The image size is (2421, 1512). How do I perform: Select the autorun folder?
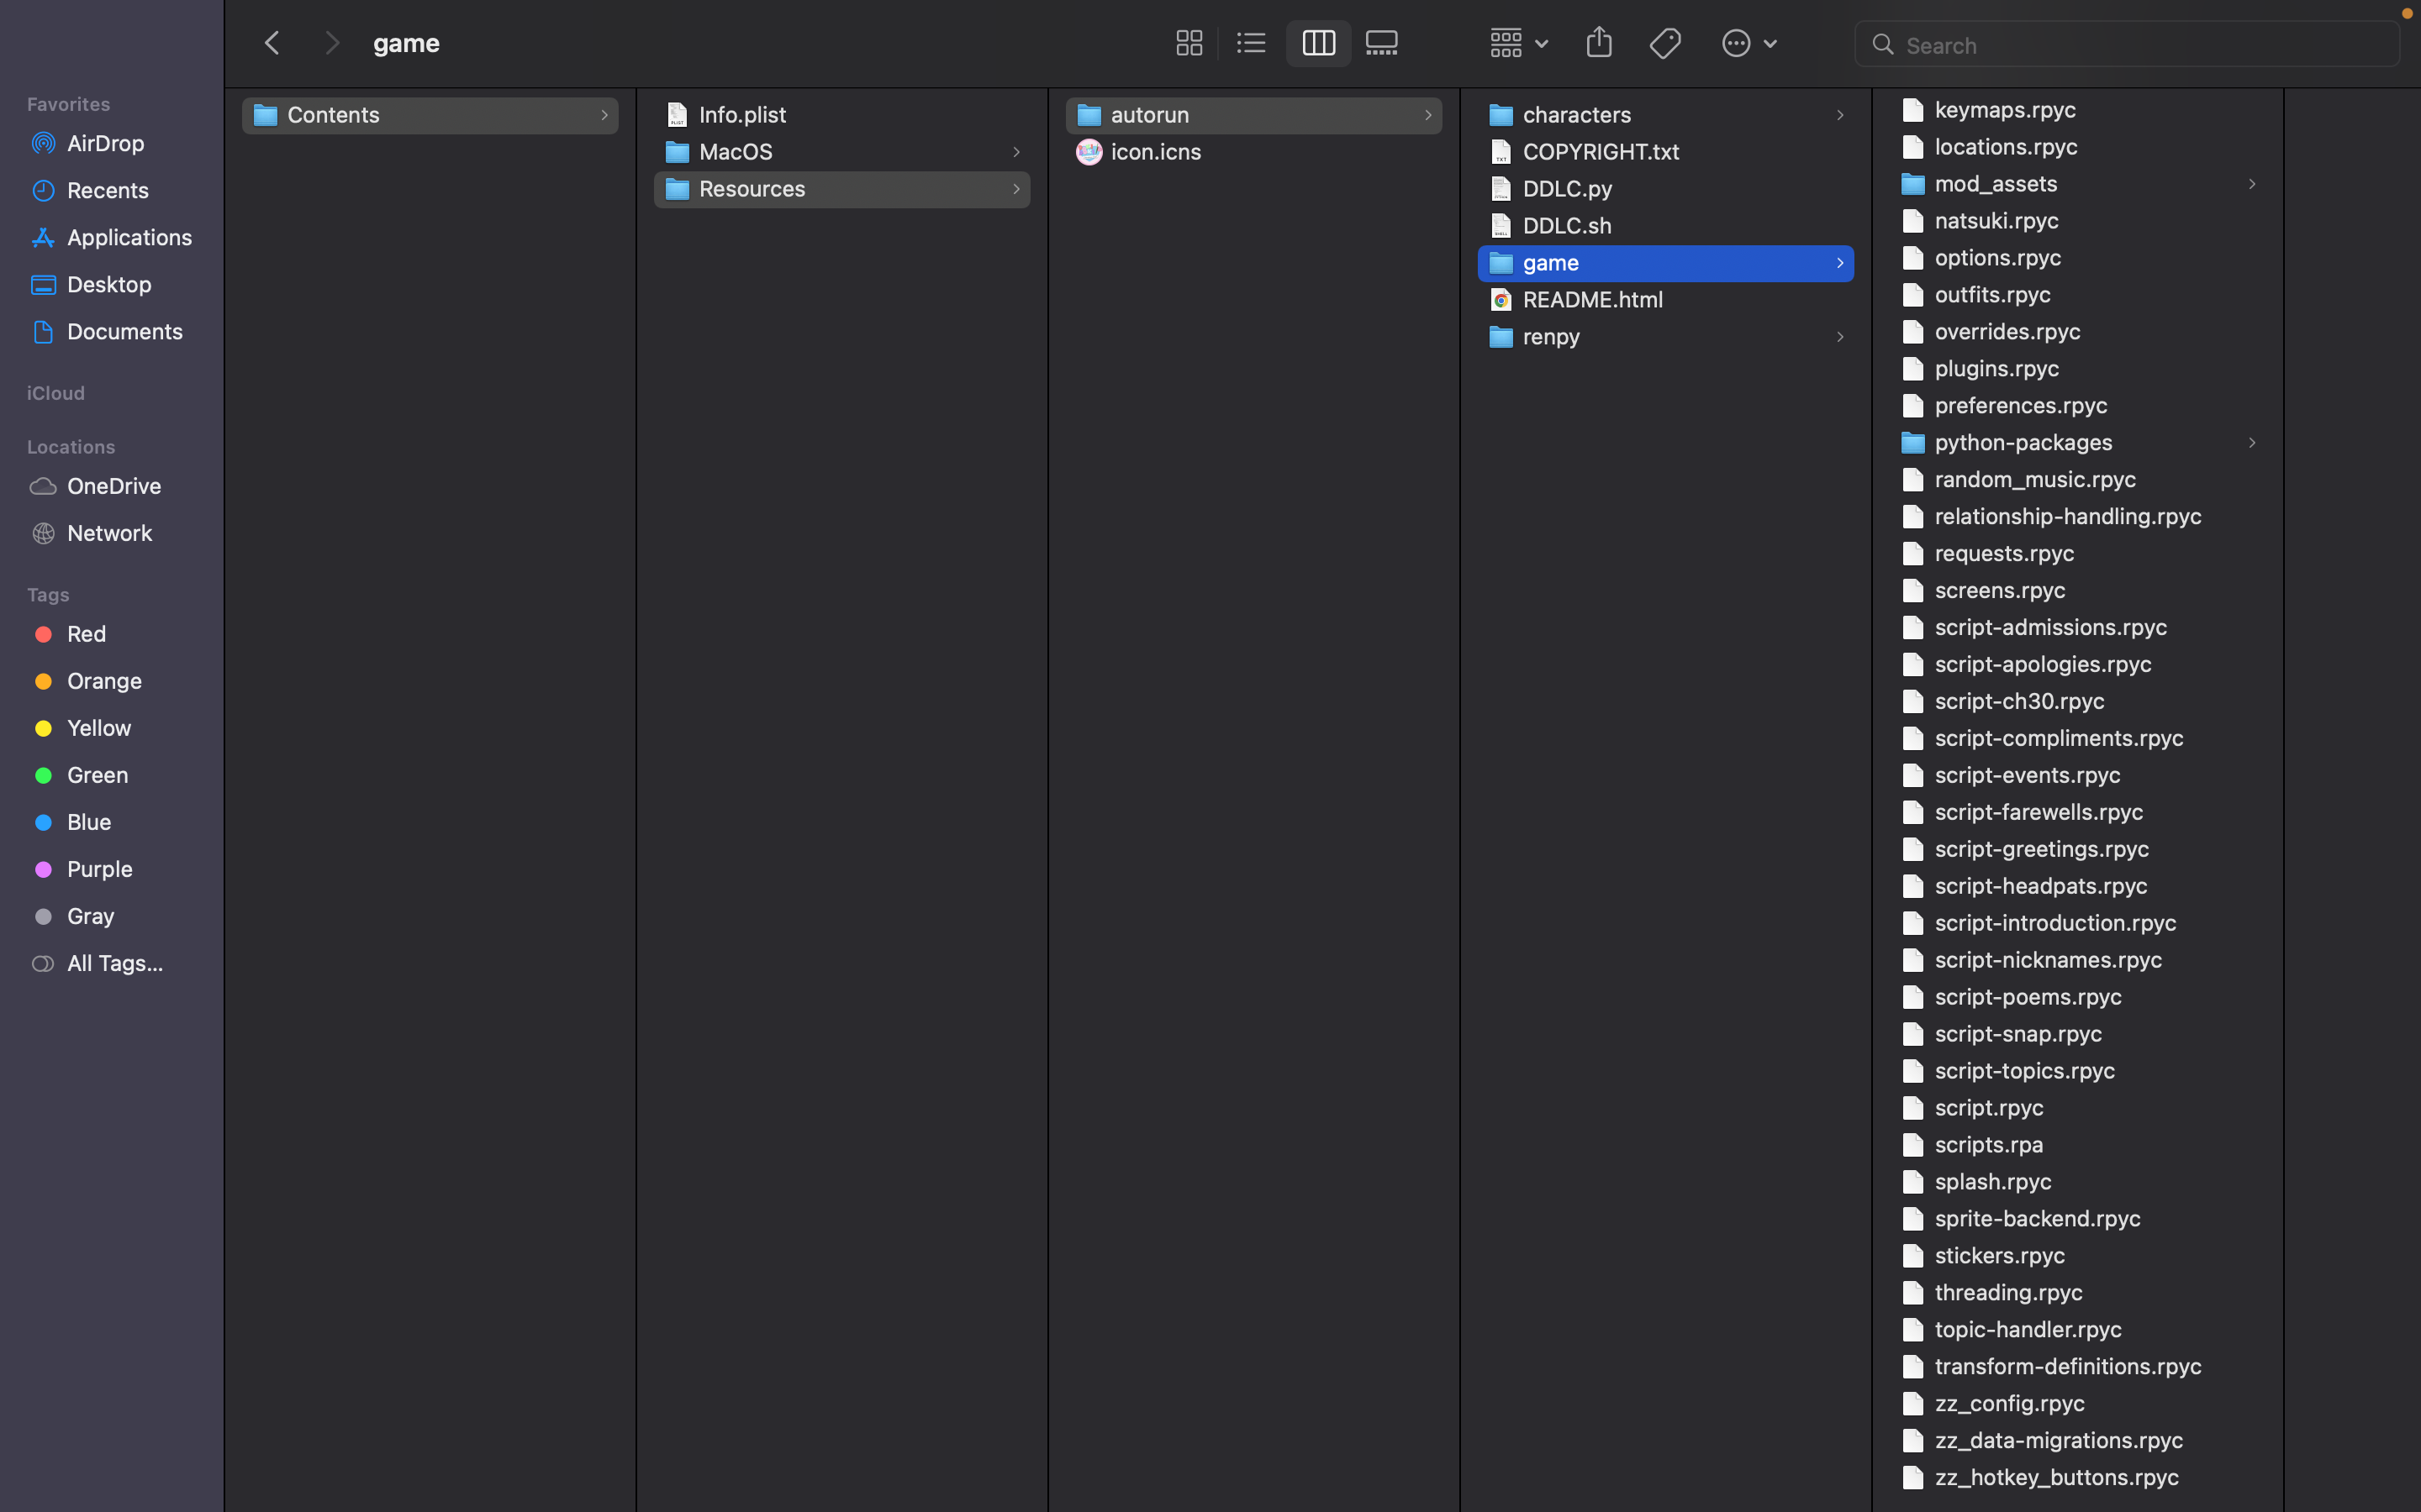(x=1253, y=115)
